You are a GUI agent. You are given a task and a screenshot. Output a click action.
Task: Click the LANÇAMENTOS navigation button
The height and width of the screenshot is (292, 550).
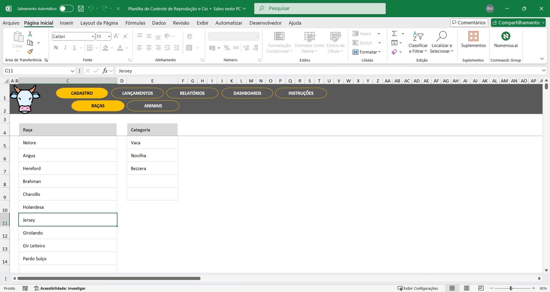point(137,93)
